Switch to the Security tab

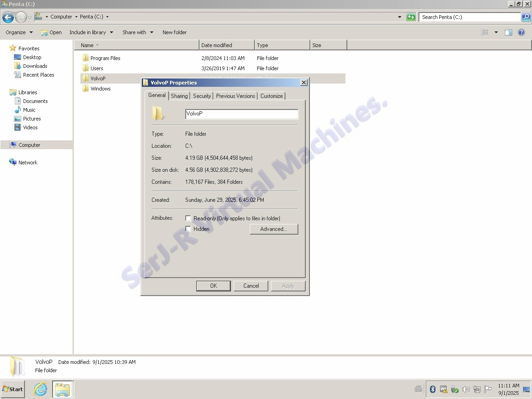tap(202, 96)
